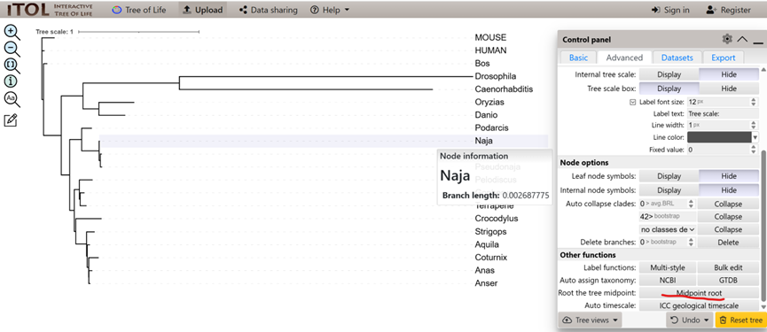Image resolution: width=767 pixels, height=332 pixels.
Task: Click the Delete branches button
Action: tap(728, 243)
